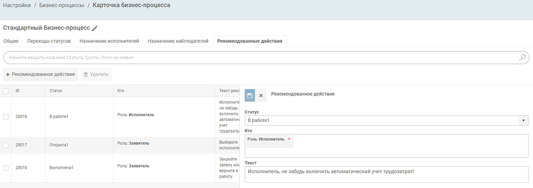
Task: Go to Настройки breadcrumb
Action: click(x=17, y=6)
